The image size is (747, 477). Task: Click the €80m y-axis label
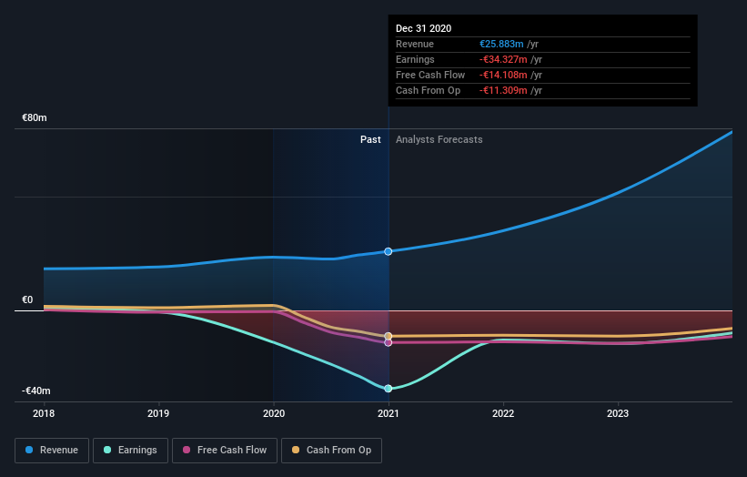point(35,117)
